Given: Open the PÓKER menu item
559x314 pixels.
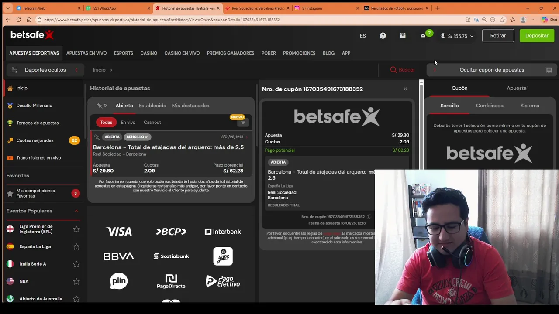Looking at the screenshot, I should 269,53.
